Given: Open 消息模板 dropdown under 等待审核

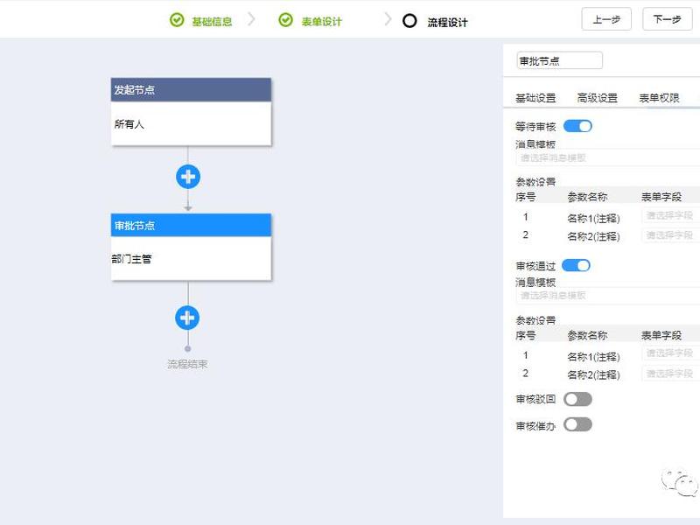Looking at the screenshot, I should (x=607, y=157).
